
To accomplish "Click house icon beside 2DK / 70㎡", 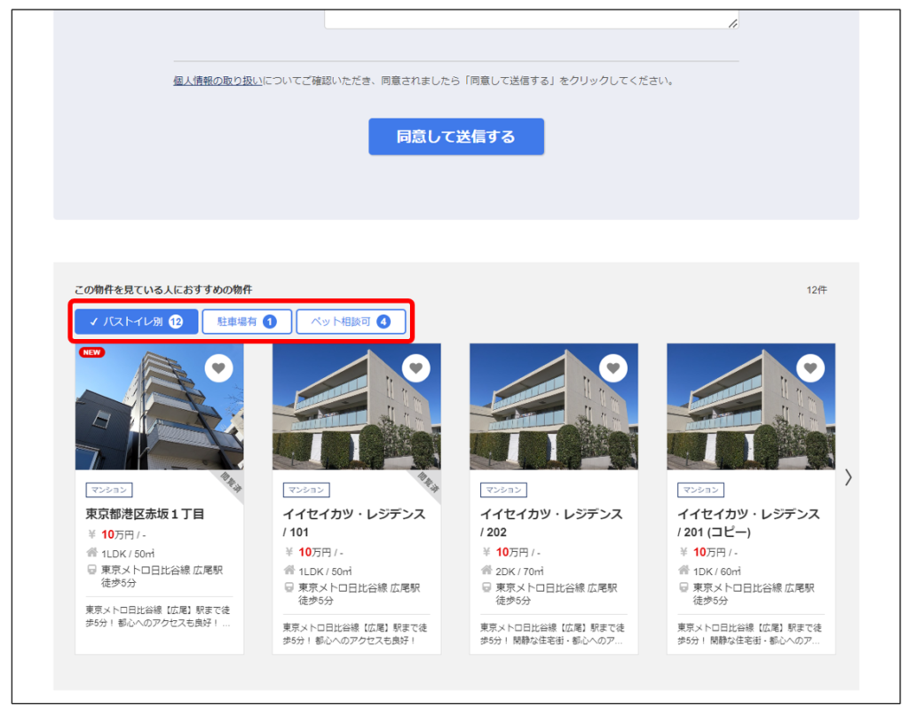I will (x=486, y=571).
